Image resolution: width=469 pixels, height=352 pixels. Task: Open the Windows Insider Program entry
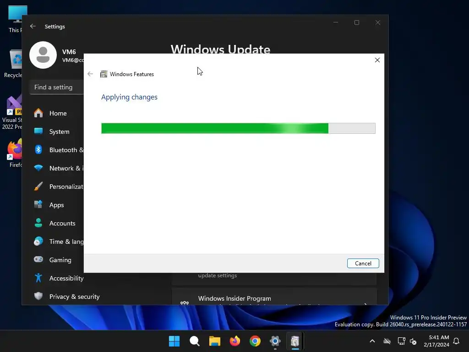pyautogui.click(x=274, y=297)
